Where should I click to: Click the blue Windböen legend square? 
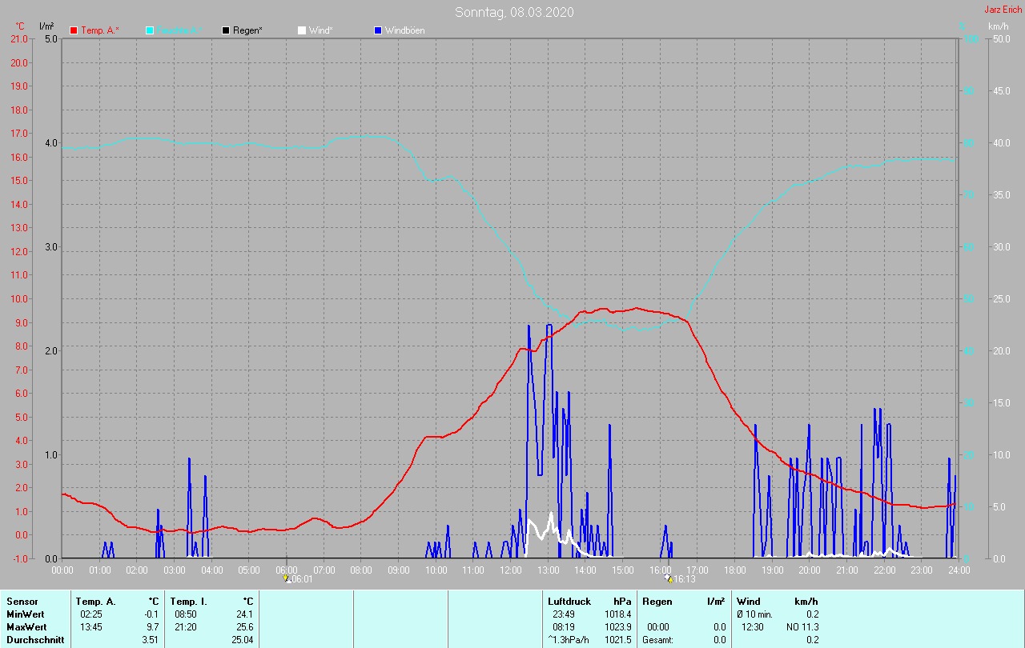(378, 30)
